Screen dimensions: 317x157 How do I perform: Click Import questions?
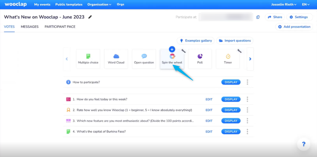pyautogui.click(x=235, y=40)
